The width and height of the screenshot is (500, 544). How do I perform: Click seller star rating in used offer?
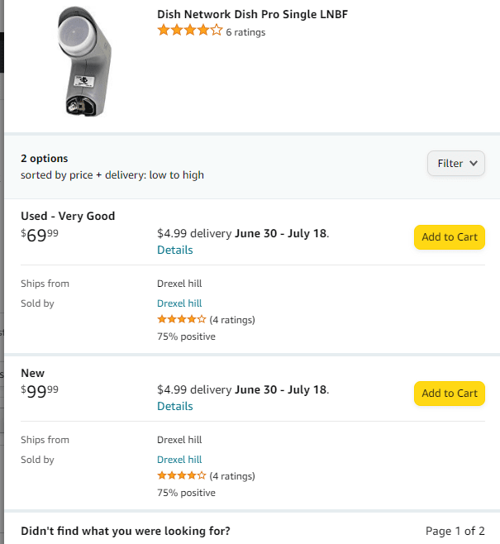coord(182,319)
